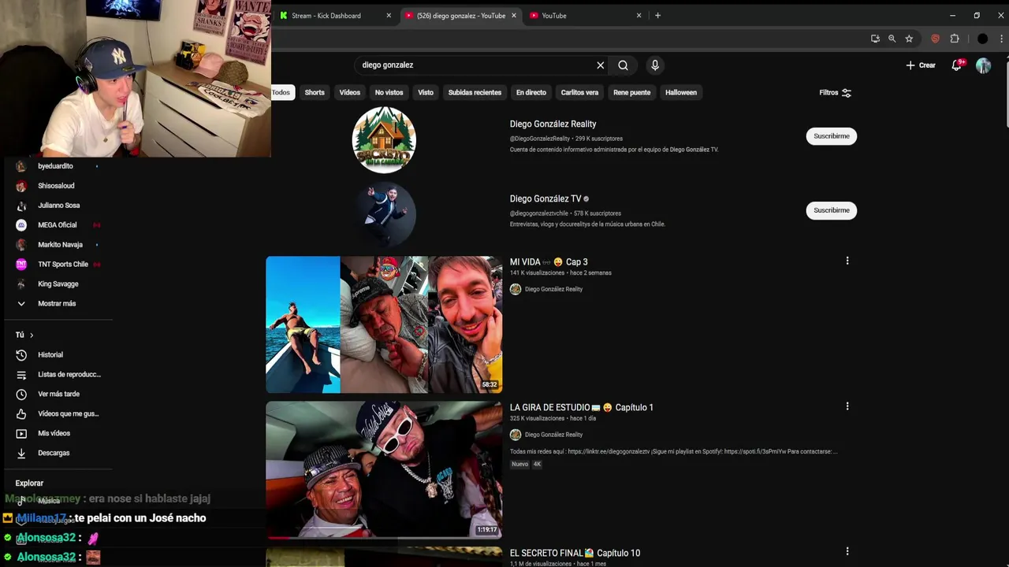Viewport: 1009px width, 567px height.
Task: Select the En directo chip
Action: 531,92
